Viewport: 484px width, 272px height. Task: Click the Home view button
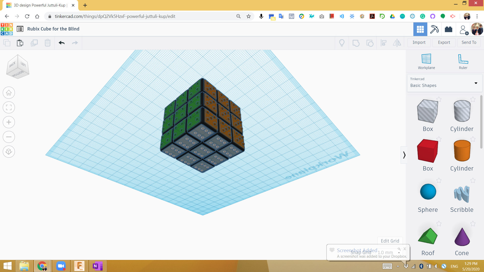9,93
